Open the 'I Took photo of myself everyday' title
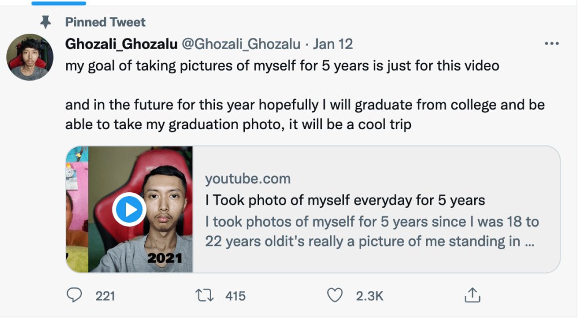This screenshot has width=578, height=318. pos(345,200)
